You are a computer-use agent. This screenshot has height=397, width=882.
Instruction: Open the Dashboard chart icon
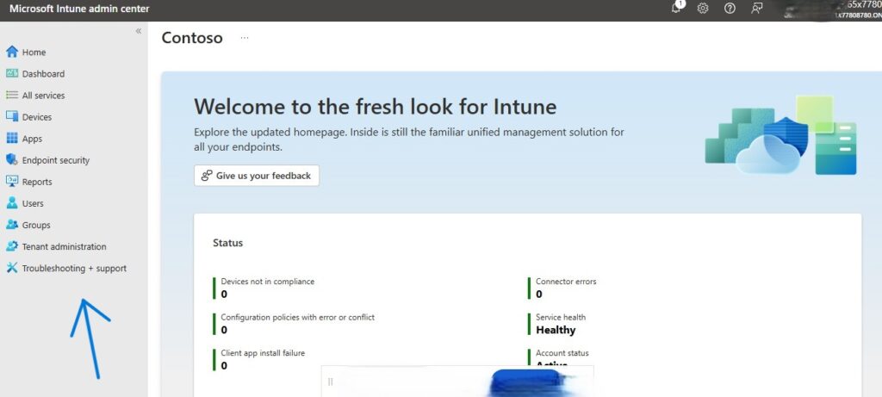12,73
